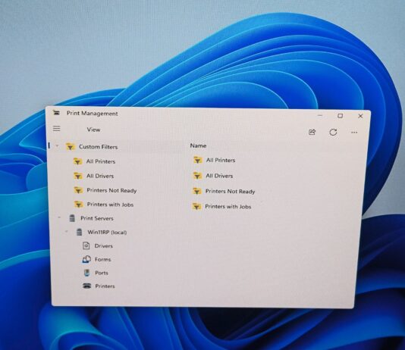Image resolution: width=405 pixels, height=350 pixels.
Task: Open Drivers under Win11RP server
Action: 104,245
